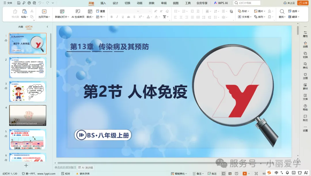Click the 缺失字体 missing fonts warning
Viewport: 311px width, 176px height.
click(83, 173)
